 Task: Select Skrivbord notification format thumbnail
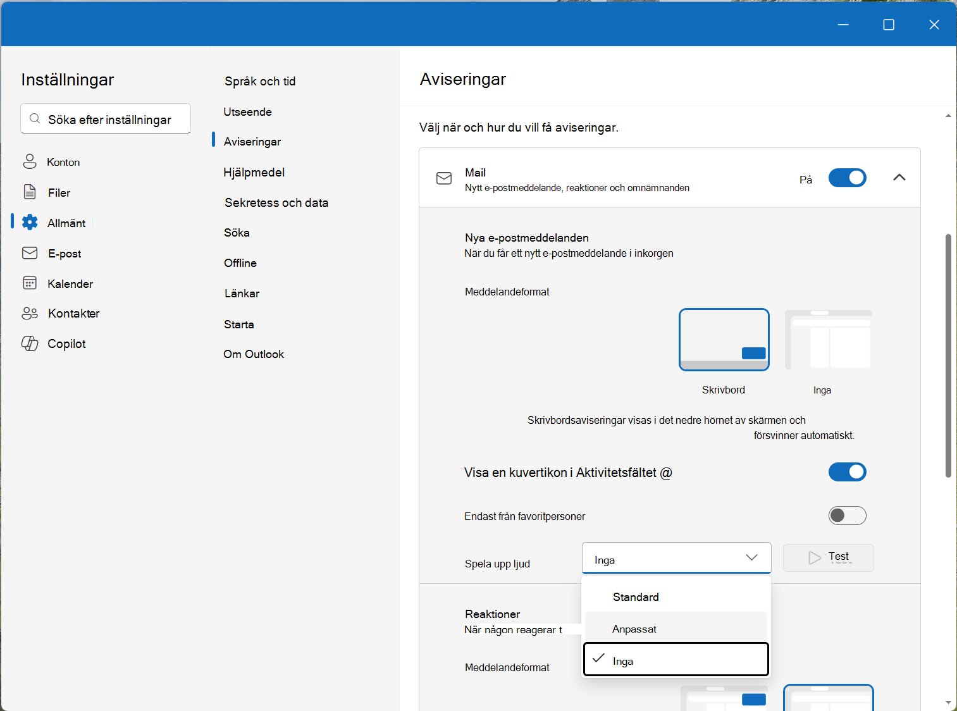coord(724,340)
